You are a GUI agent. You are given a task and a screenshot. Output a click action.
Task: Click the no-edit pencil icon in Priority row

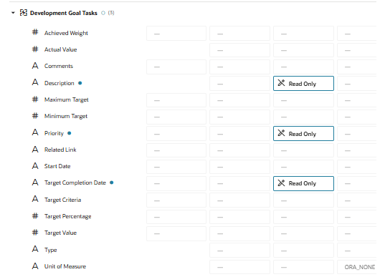pyautogui.click(x=281, y=133)
